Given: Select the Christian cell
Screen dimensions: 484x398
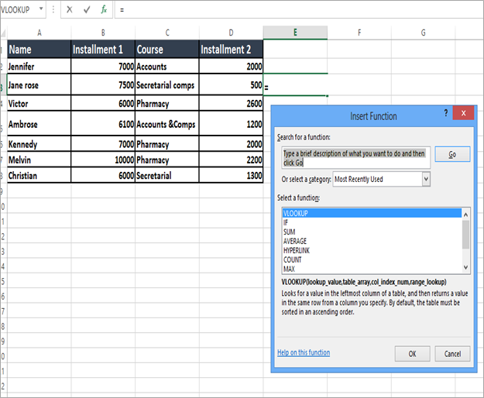Looking at the screenshot, I should tap(39, 175).
